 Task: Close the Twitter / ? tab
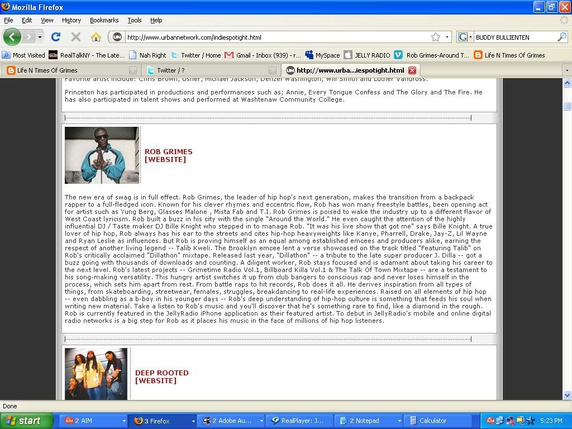[x=272, y=70]
